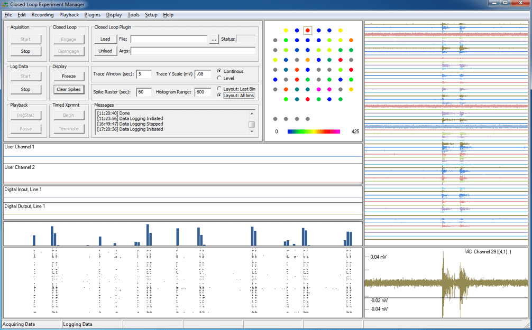The height and width of the screenshot is (330, 532).
Task: Click Messages scrollbar up arrow
Action: click(x=252, y=114)
